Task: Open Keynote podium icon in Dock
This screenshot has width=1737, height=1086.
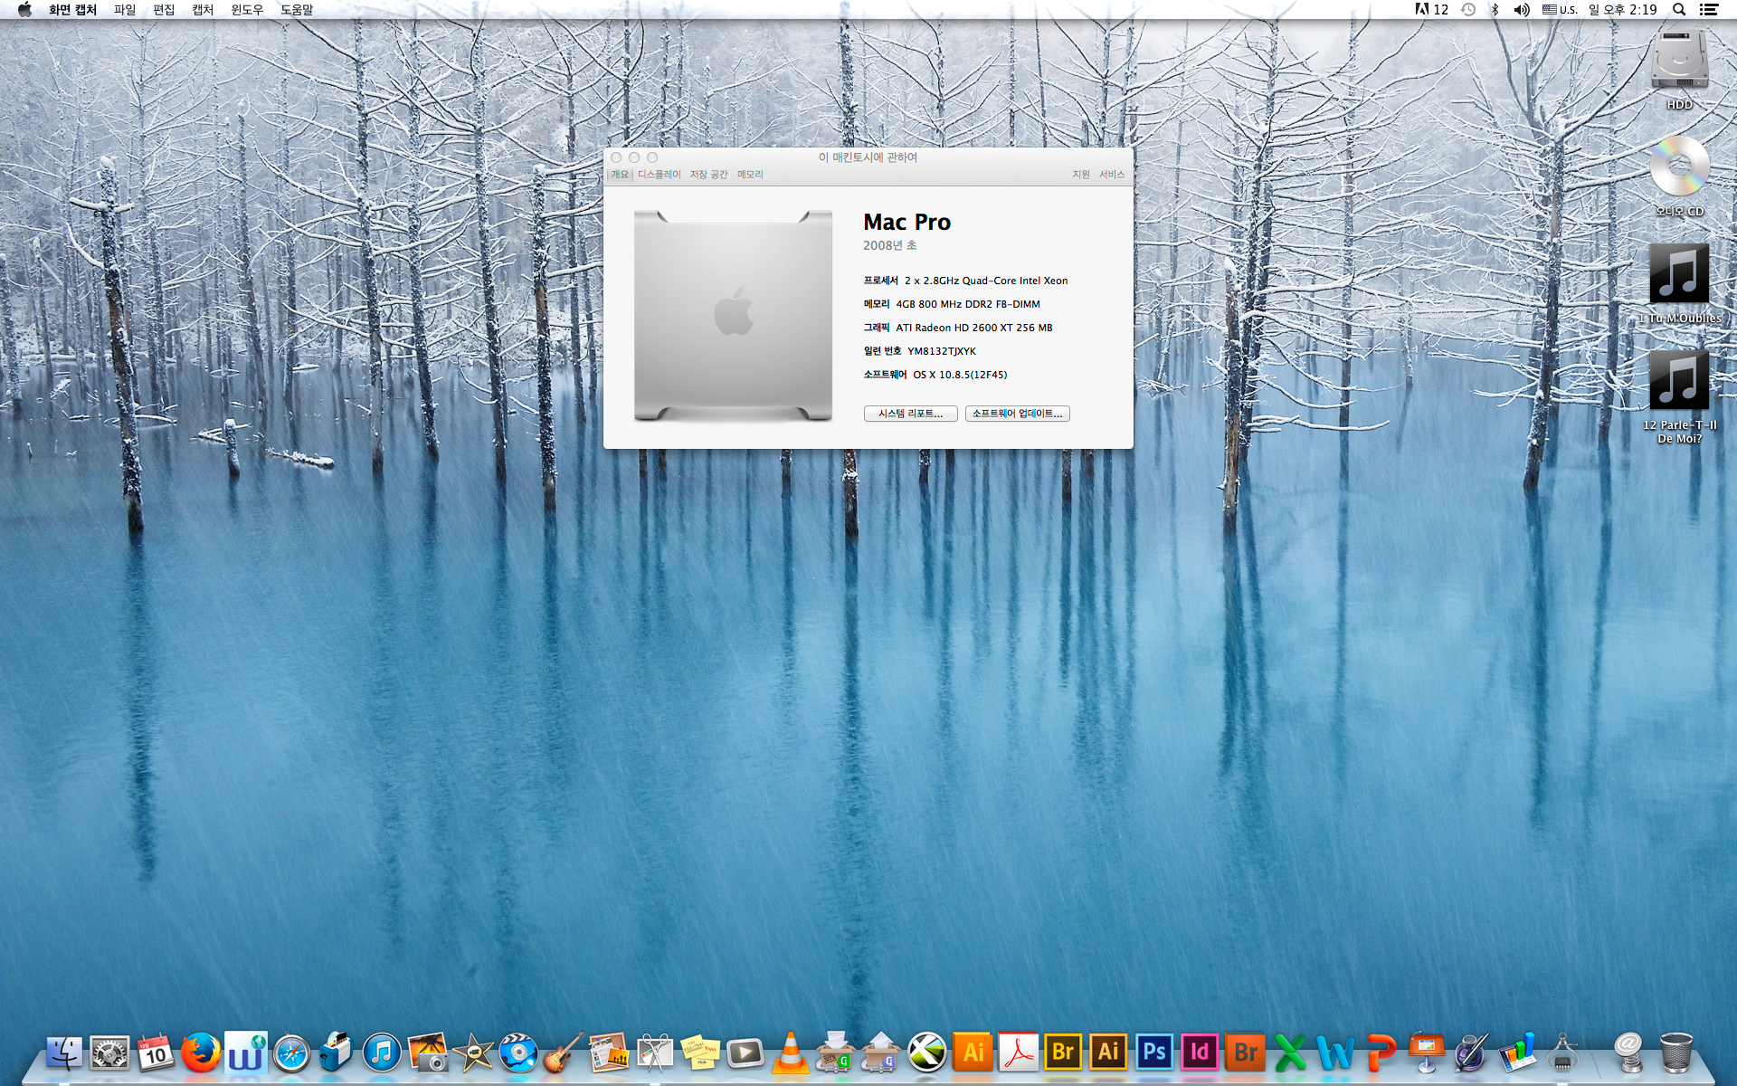Action: coord(1427,1053)
